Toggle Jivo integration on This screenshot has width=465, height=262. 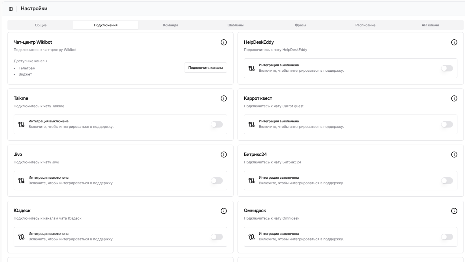click(217, 181)
